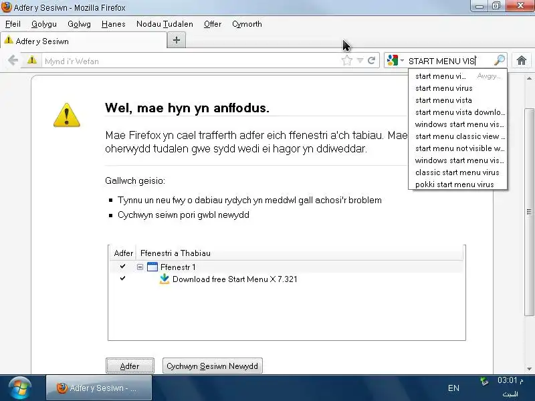This screenshot has width=535, height=401.
Task: Go to the Home page icon
Action: pyautogui.click(x=522, y=61)
